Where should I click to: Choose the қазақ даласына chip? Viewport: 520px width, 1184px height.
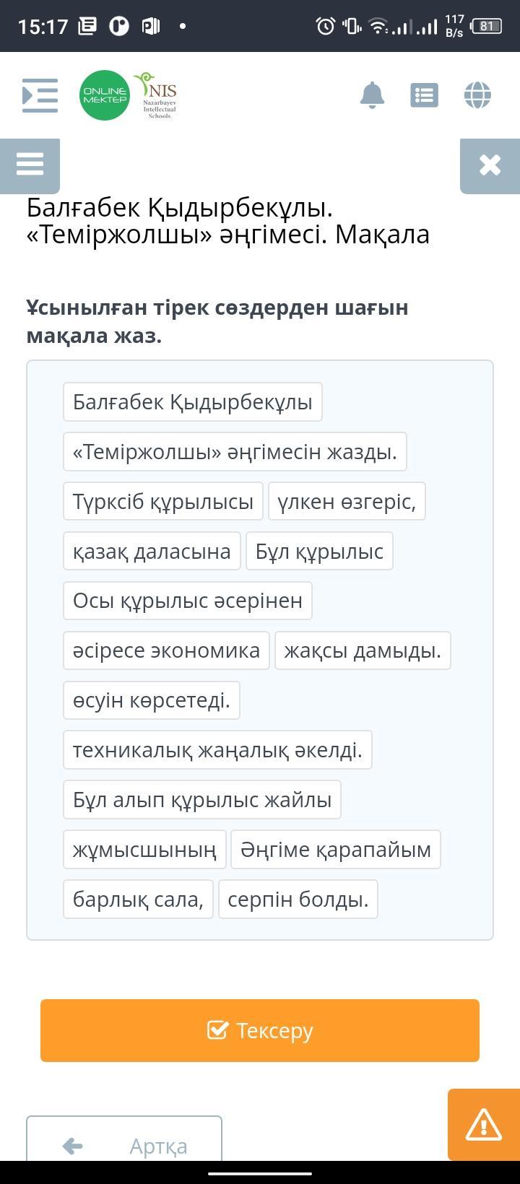tap(152, 552)
